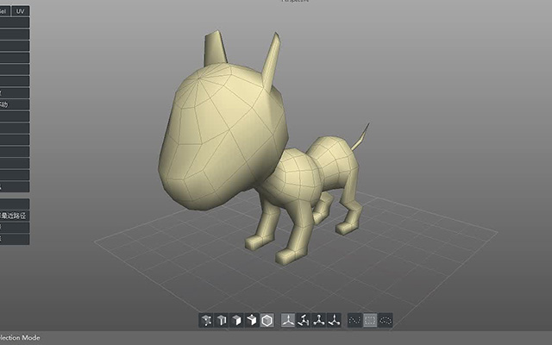552x345 pixels.
Task: Toggle the hexagon multi-select mode icon
Action: click(x=267, y=320)
